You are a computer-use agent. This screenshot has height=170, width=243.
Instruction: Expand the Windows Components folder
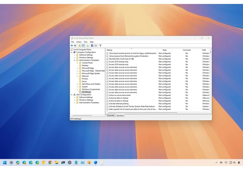point(77,89)
